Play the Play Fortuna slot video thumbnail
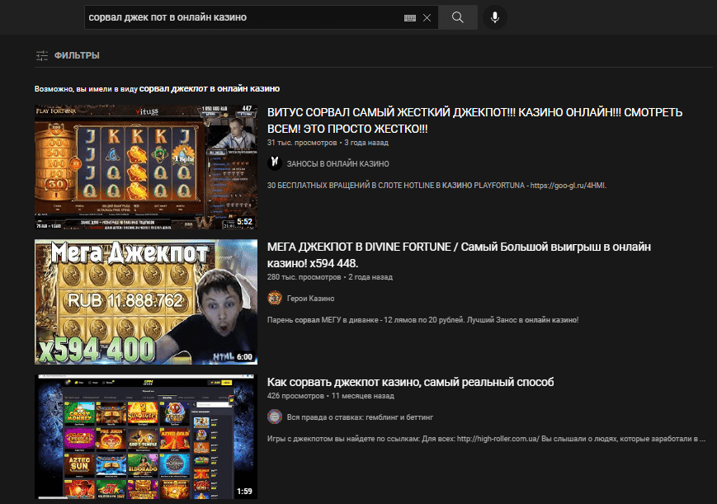This screenshot has width=717, height=504. click(145, 167)
